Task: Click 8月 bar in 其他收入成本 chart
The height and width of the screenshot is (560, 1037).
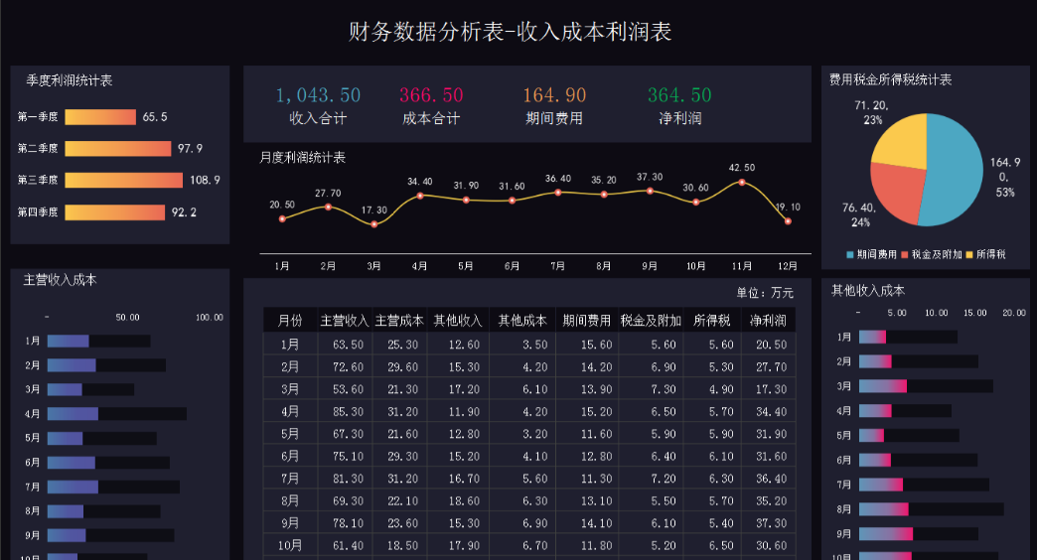Action: coord(931,509)
